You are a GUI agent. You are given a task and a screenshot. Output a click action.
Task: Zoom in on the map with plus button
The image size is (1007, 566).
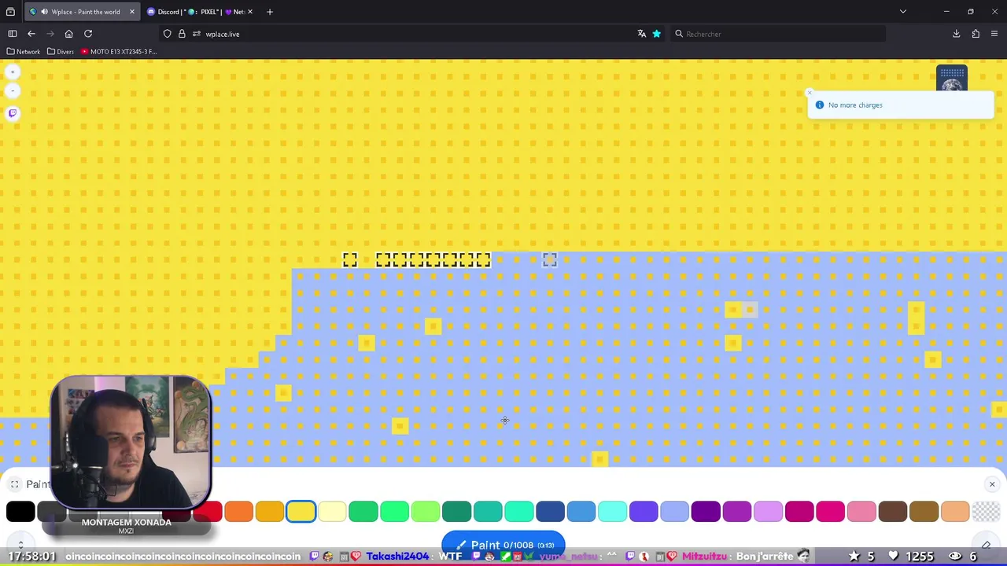pos(13,72)
